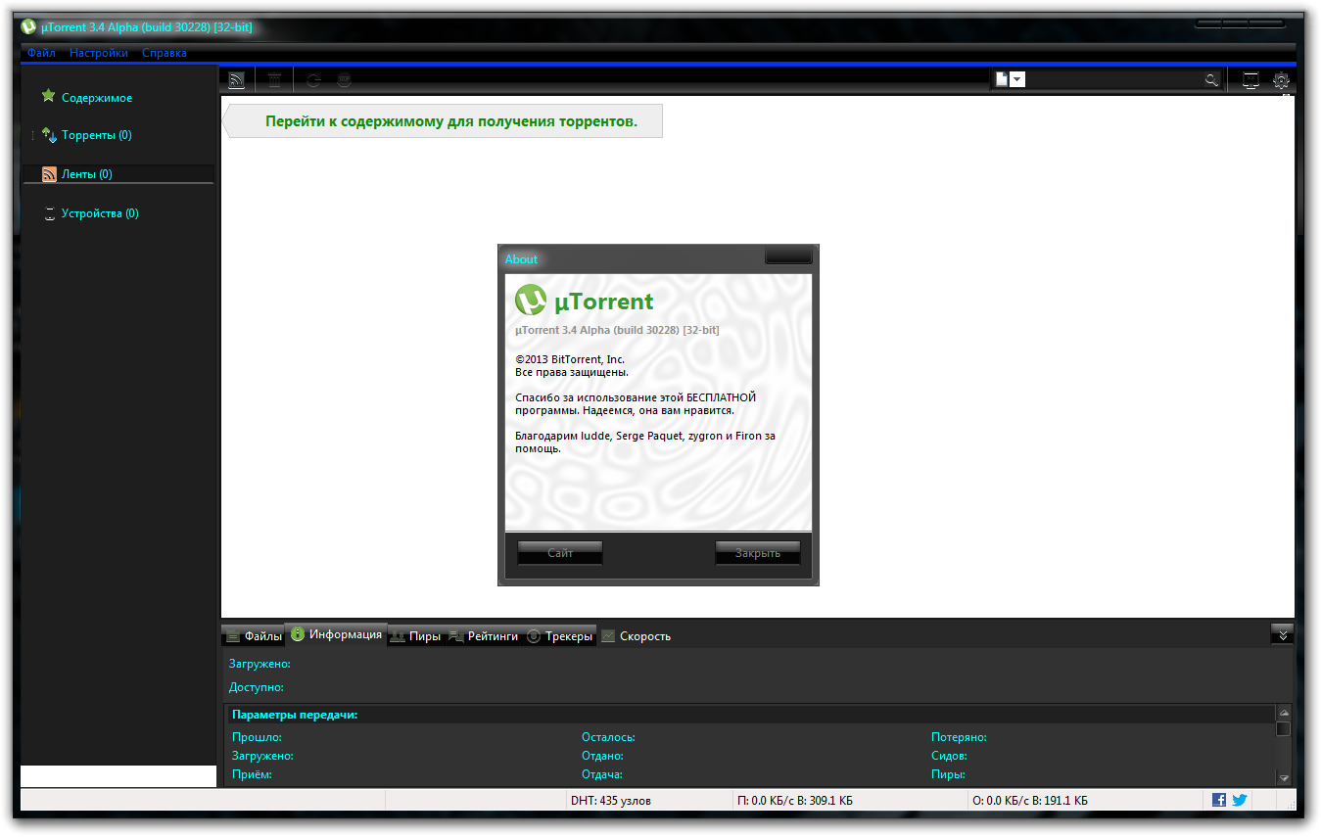Switch to the Файлы tab
Screen dimensions: 1321x837
click(x=253, y=635)
